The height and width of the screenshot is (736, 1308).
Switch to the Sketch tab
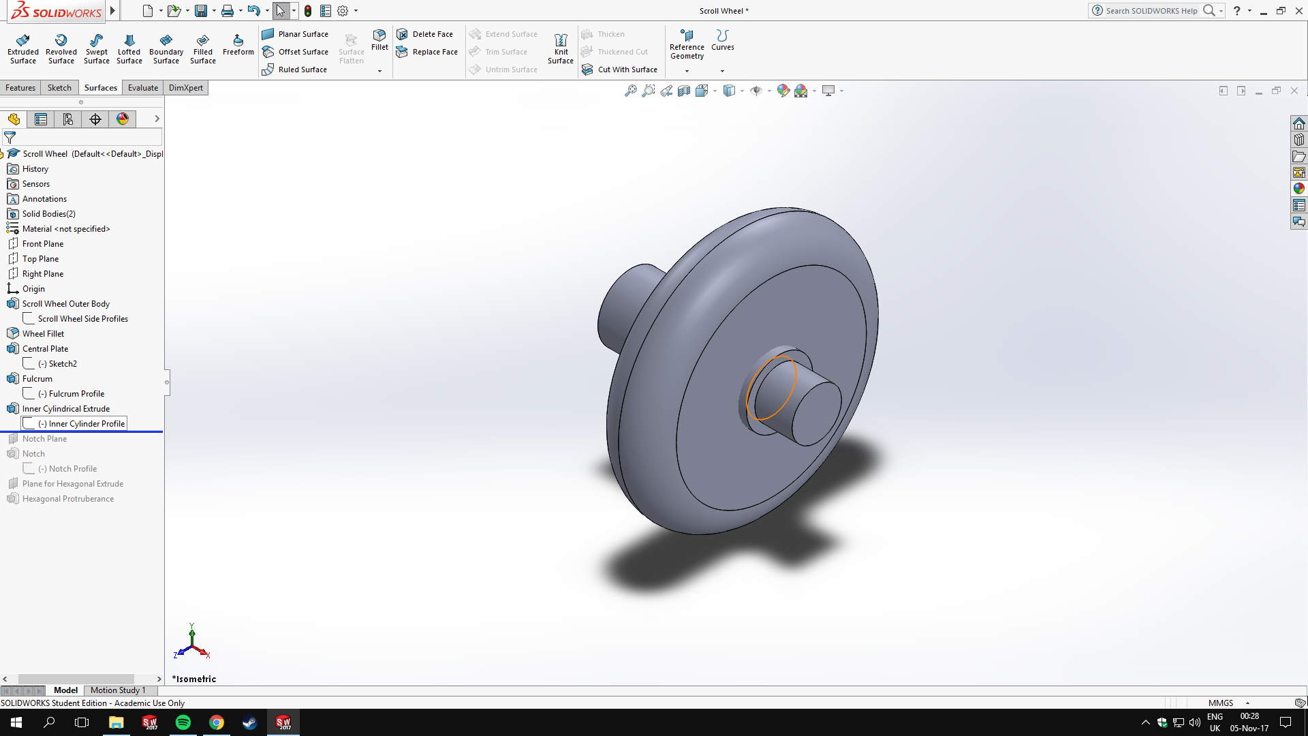coord(59,88)
